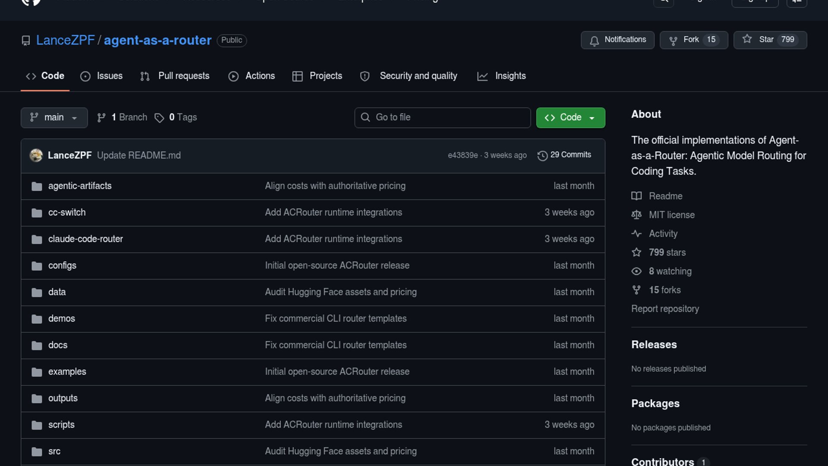Viewport: 828px width, 466px height.
Task: Open the cc-switch folder
Action: point(67,212)
